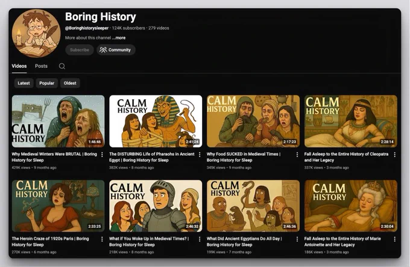Click the Subscribe button
The height and width of the screenshot is (267, 410).
pyautogui.click(x=80, y=50)
